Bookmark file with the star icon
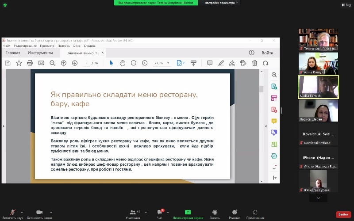354x221 pixels. (19, 63)
